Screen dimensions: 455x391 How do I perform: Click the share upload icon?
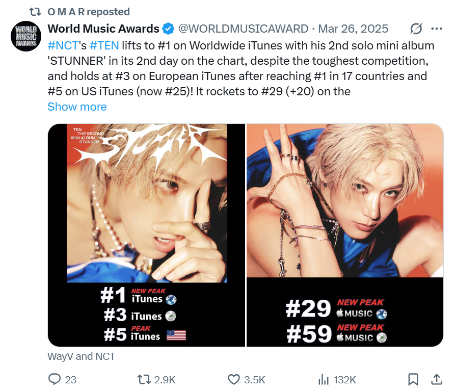437,379
